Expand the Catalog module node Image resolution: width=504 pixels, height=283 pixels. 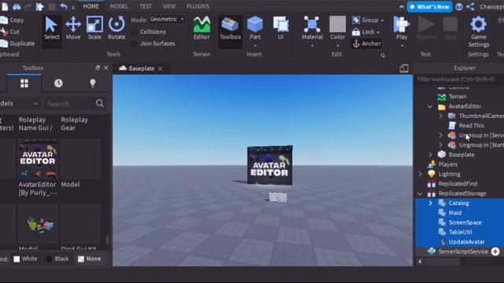431,203
